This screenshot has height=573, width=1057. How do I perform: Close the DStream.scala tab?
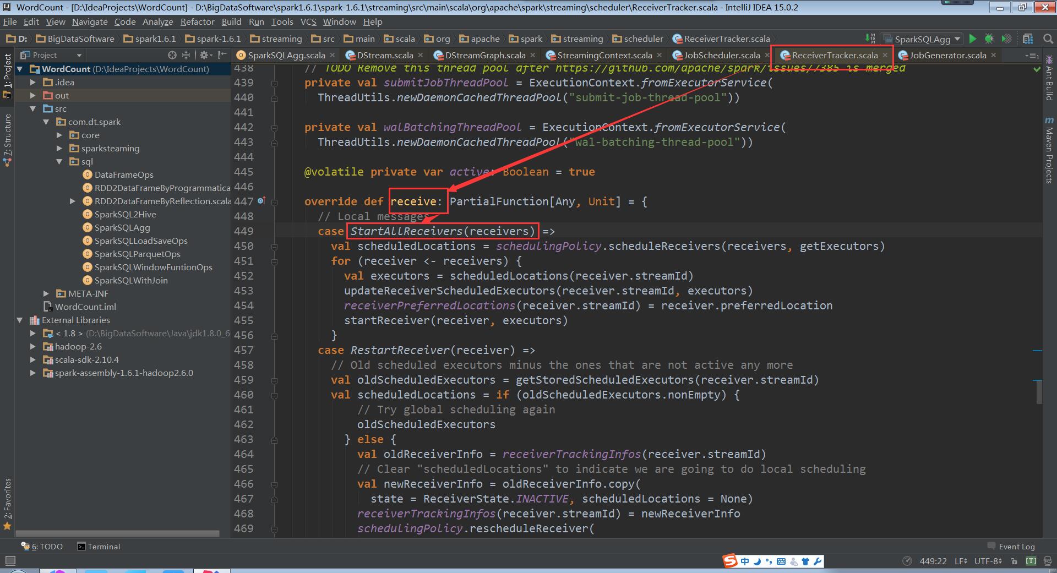click(x=421, y=55)
